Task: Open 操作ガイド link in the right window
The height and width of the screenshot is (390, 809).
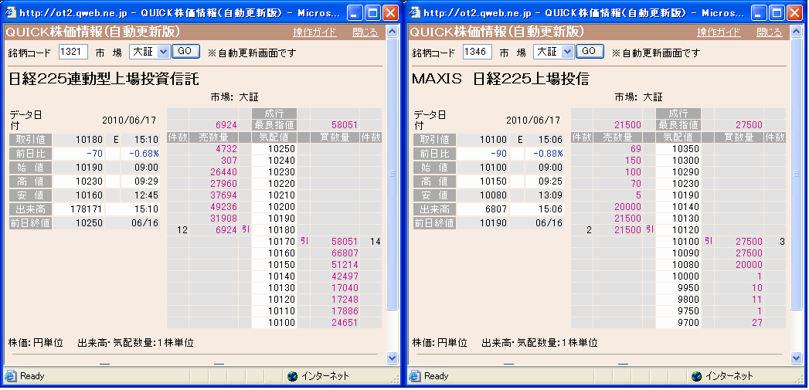Action: [x=719, y=32]
